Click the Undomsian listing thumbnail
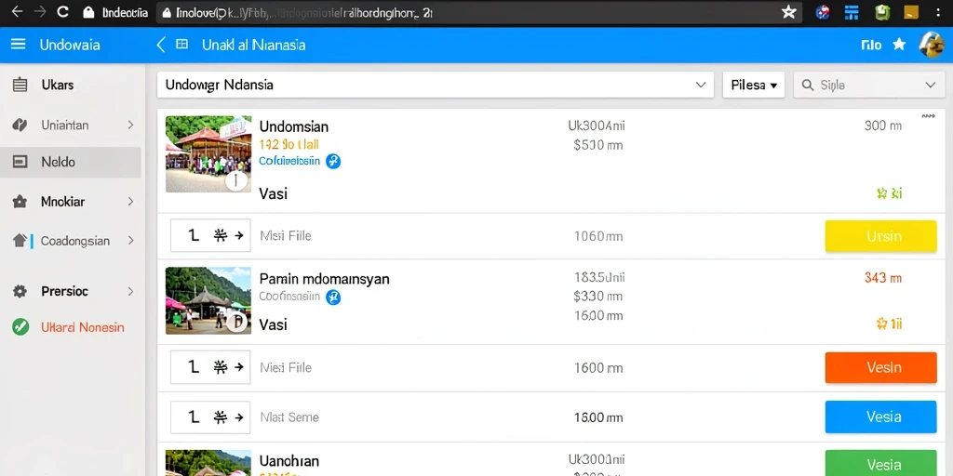 click(x=208, y=154)
